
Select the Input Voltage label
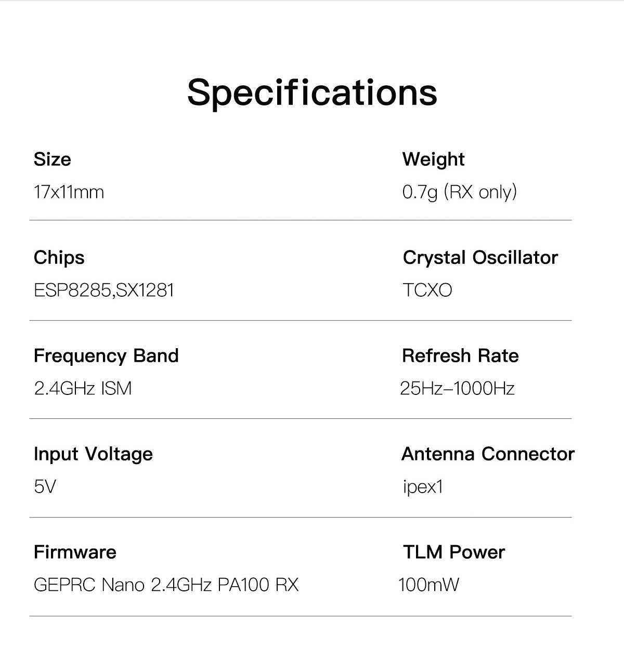click(x=93, y=454)
